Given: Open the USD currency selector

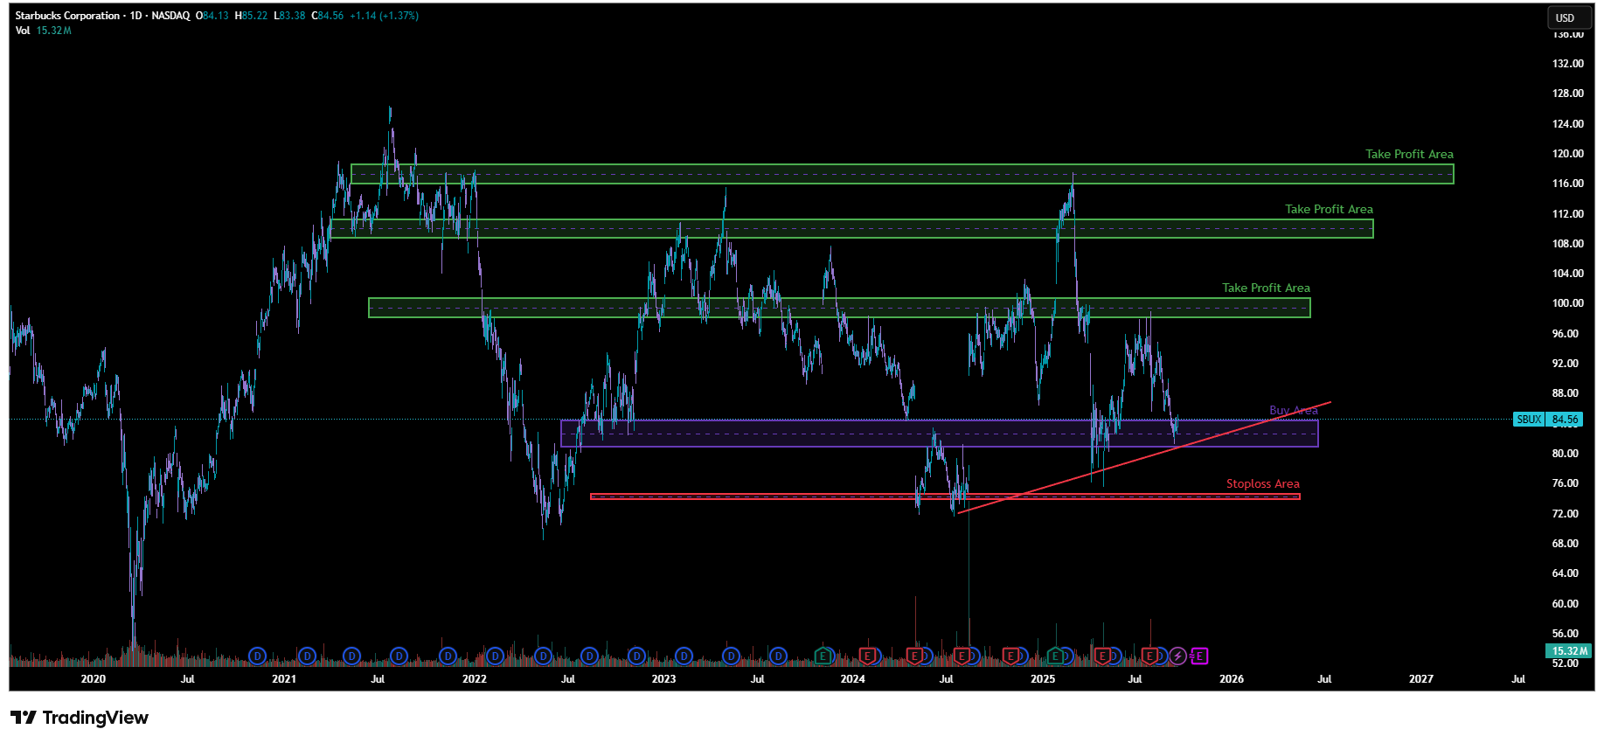Looking at the screenshot, I should click(x=1571, y=17).
